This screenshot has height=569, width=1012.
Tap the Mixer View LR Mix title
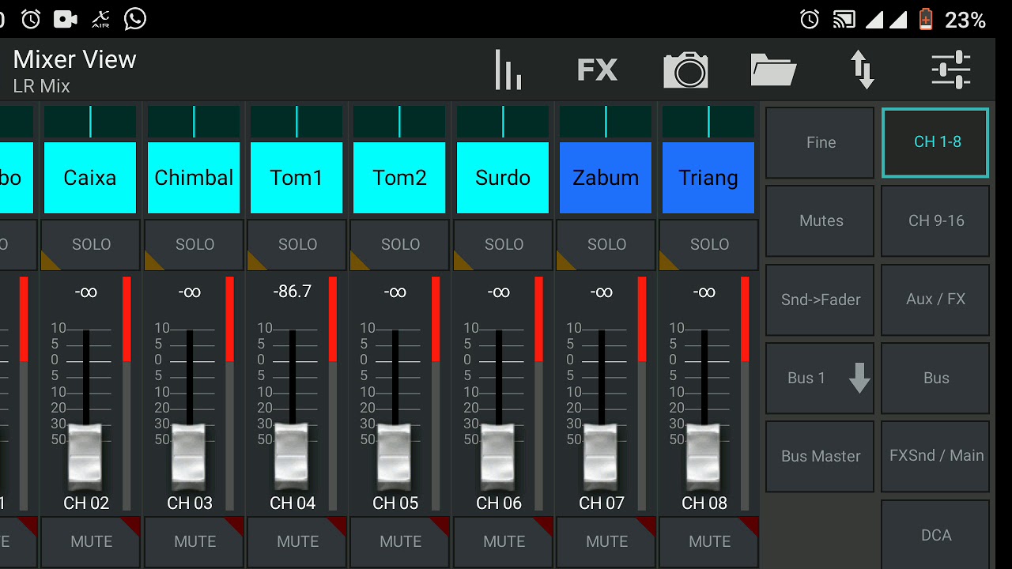tap(74, 70)
